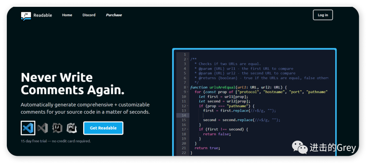Select the PyCharm PC editor icon
368x165 pixels.
(x=72, y=128)
